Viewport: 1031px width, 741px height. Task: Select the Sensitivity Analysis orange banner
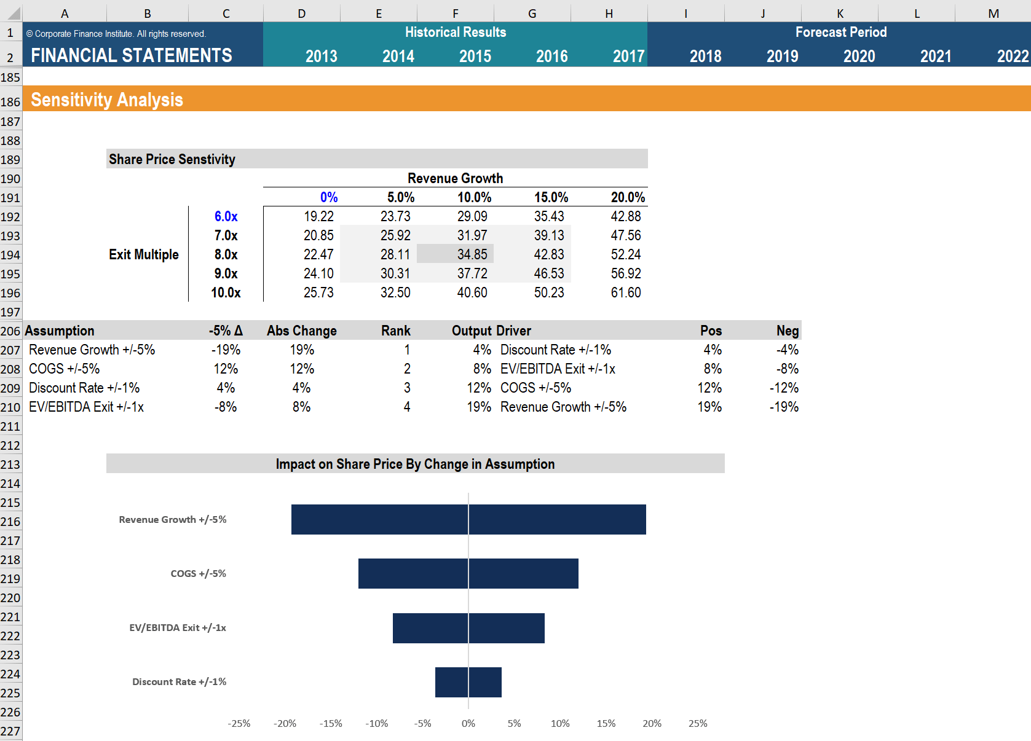(x=106, y=100)
